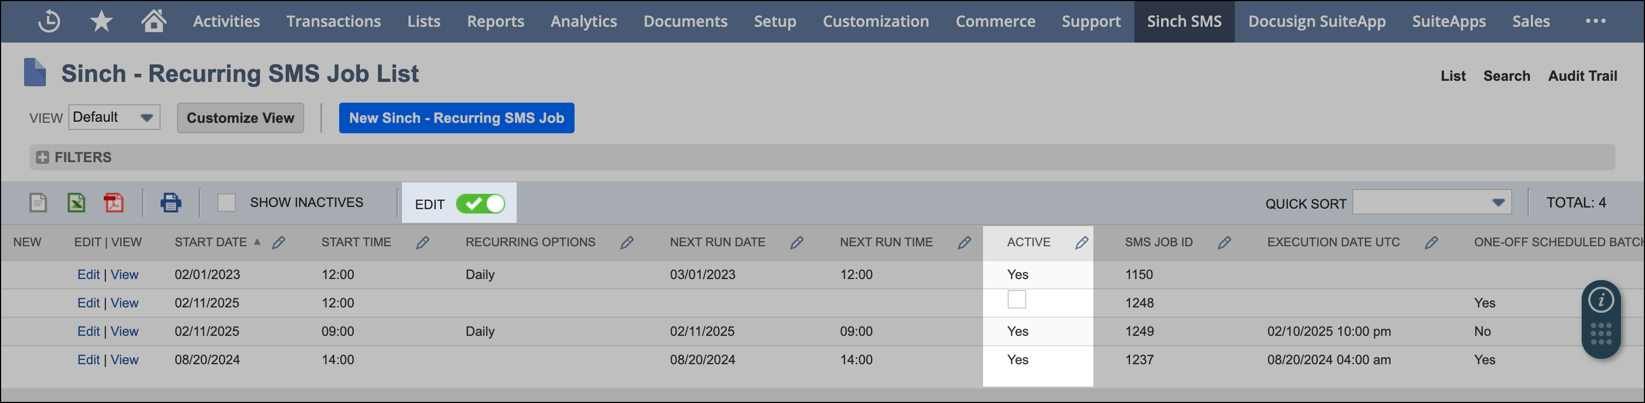The image size is (1645, 403).
Task: Open the Transactions menu
Action: (333, 21)
